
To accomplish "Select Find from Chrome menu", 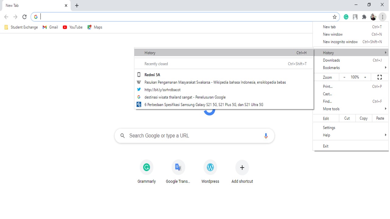I will 351,101.
